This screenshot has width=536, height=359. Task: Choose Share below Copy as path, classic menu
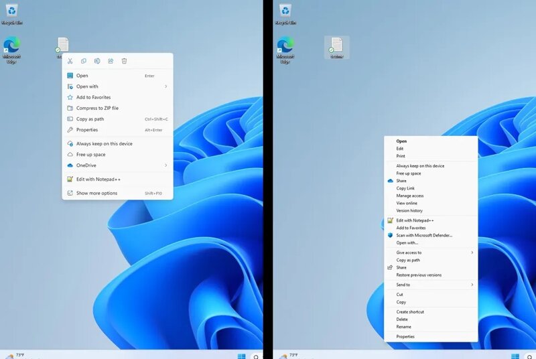click(431, 267)
